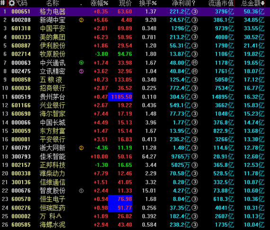Screen dimensions: 270x230
Task: Select the 正邦科技 stock name
Action: (53, 165)
